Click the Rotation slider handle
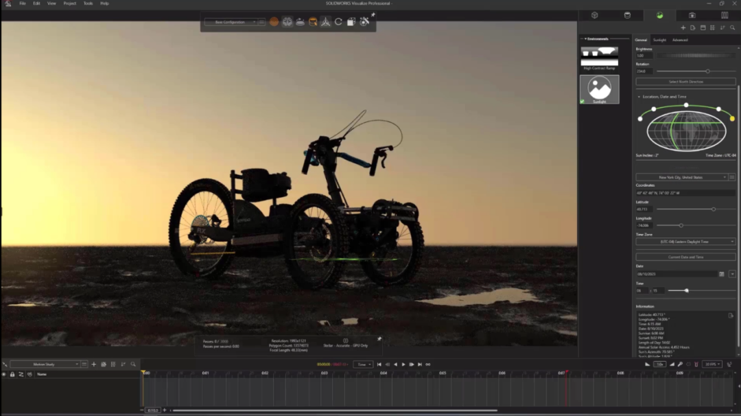This screenshot has height=416, width=741. coord(707,71)
